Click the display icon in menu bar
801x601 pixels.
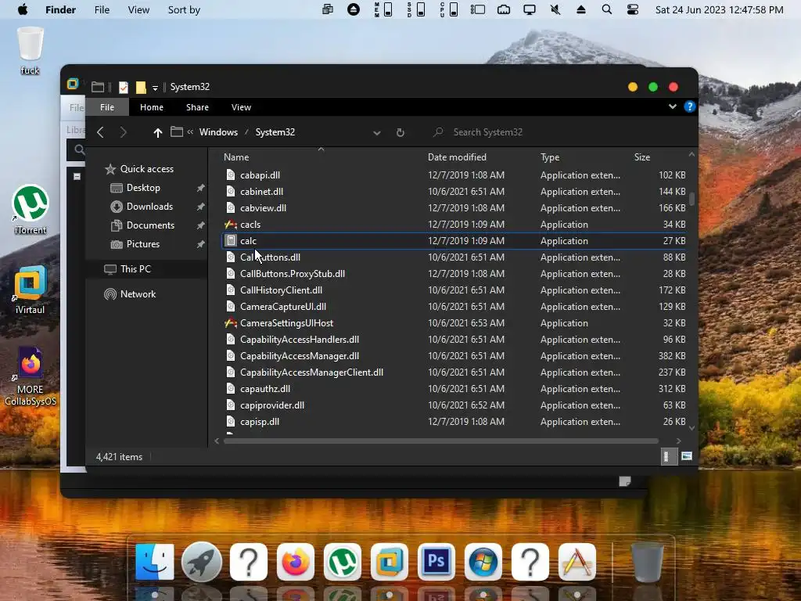click(530, 9)
